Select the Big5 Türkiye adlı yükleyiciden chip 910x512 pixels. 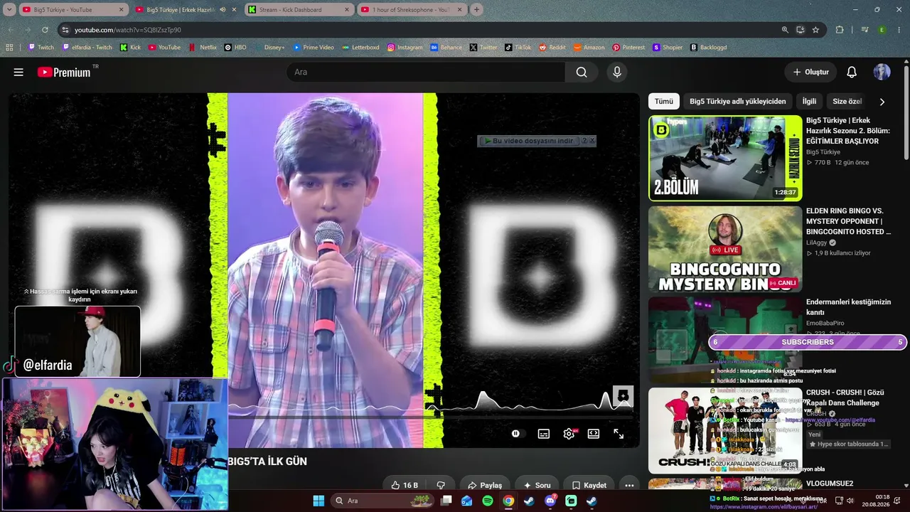pos(738,102)
